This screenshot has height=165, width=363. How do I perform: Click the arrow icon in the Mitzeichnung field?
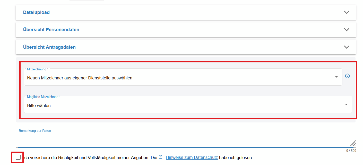[x=336, y=77]
